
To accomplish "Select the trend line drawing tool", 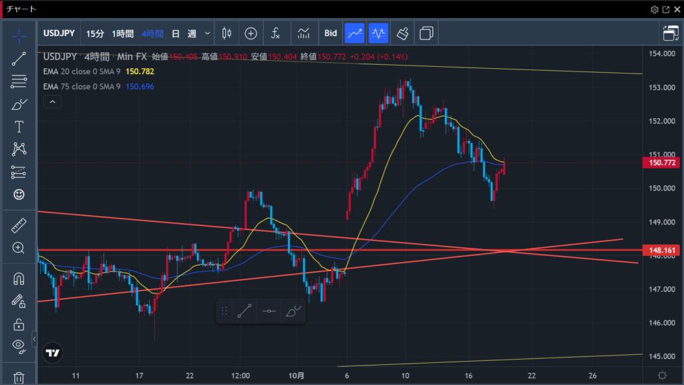I will [x=19, y=59].
